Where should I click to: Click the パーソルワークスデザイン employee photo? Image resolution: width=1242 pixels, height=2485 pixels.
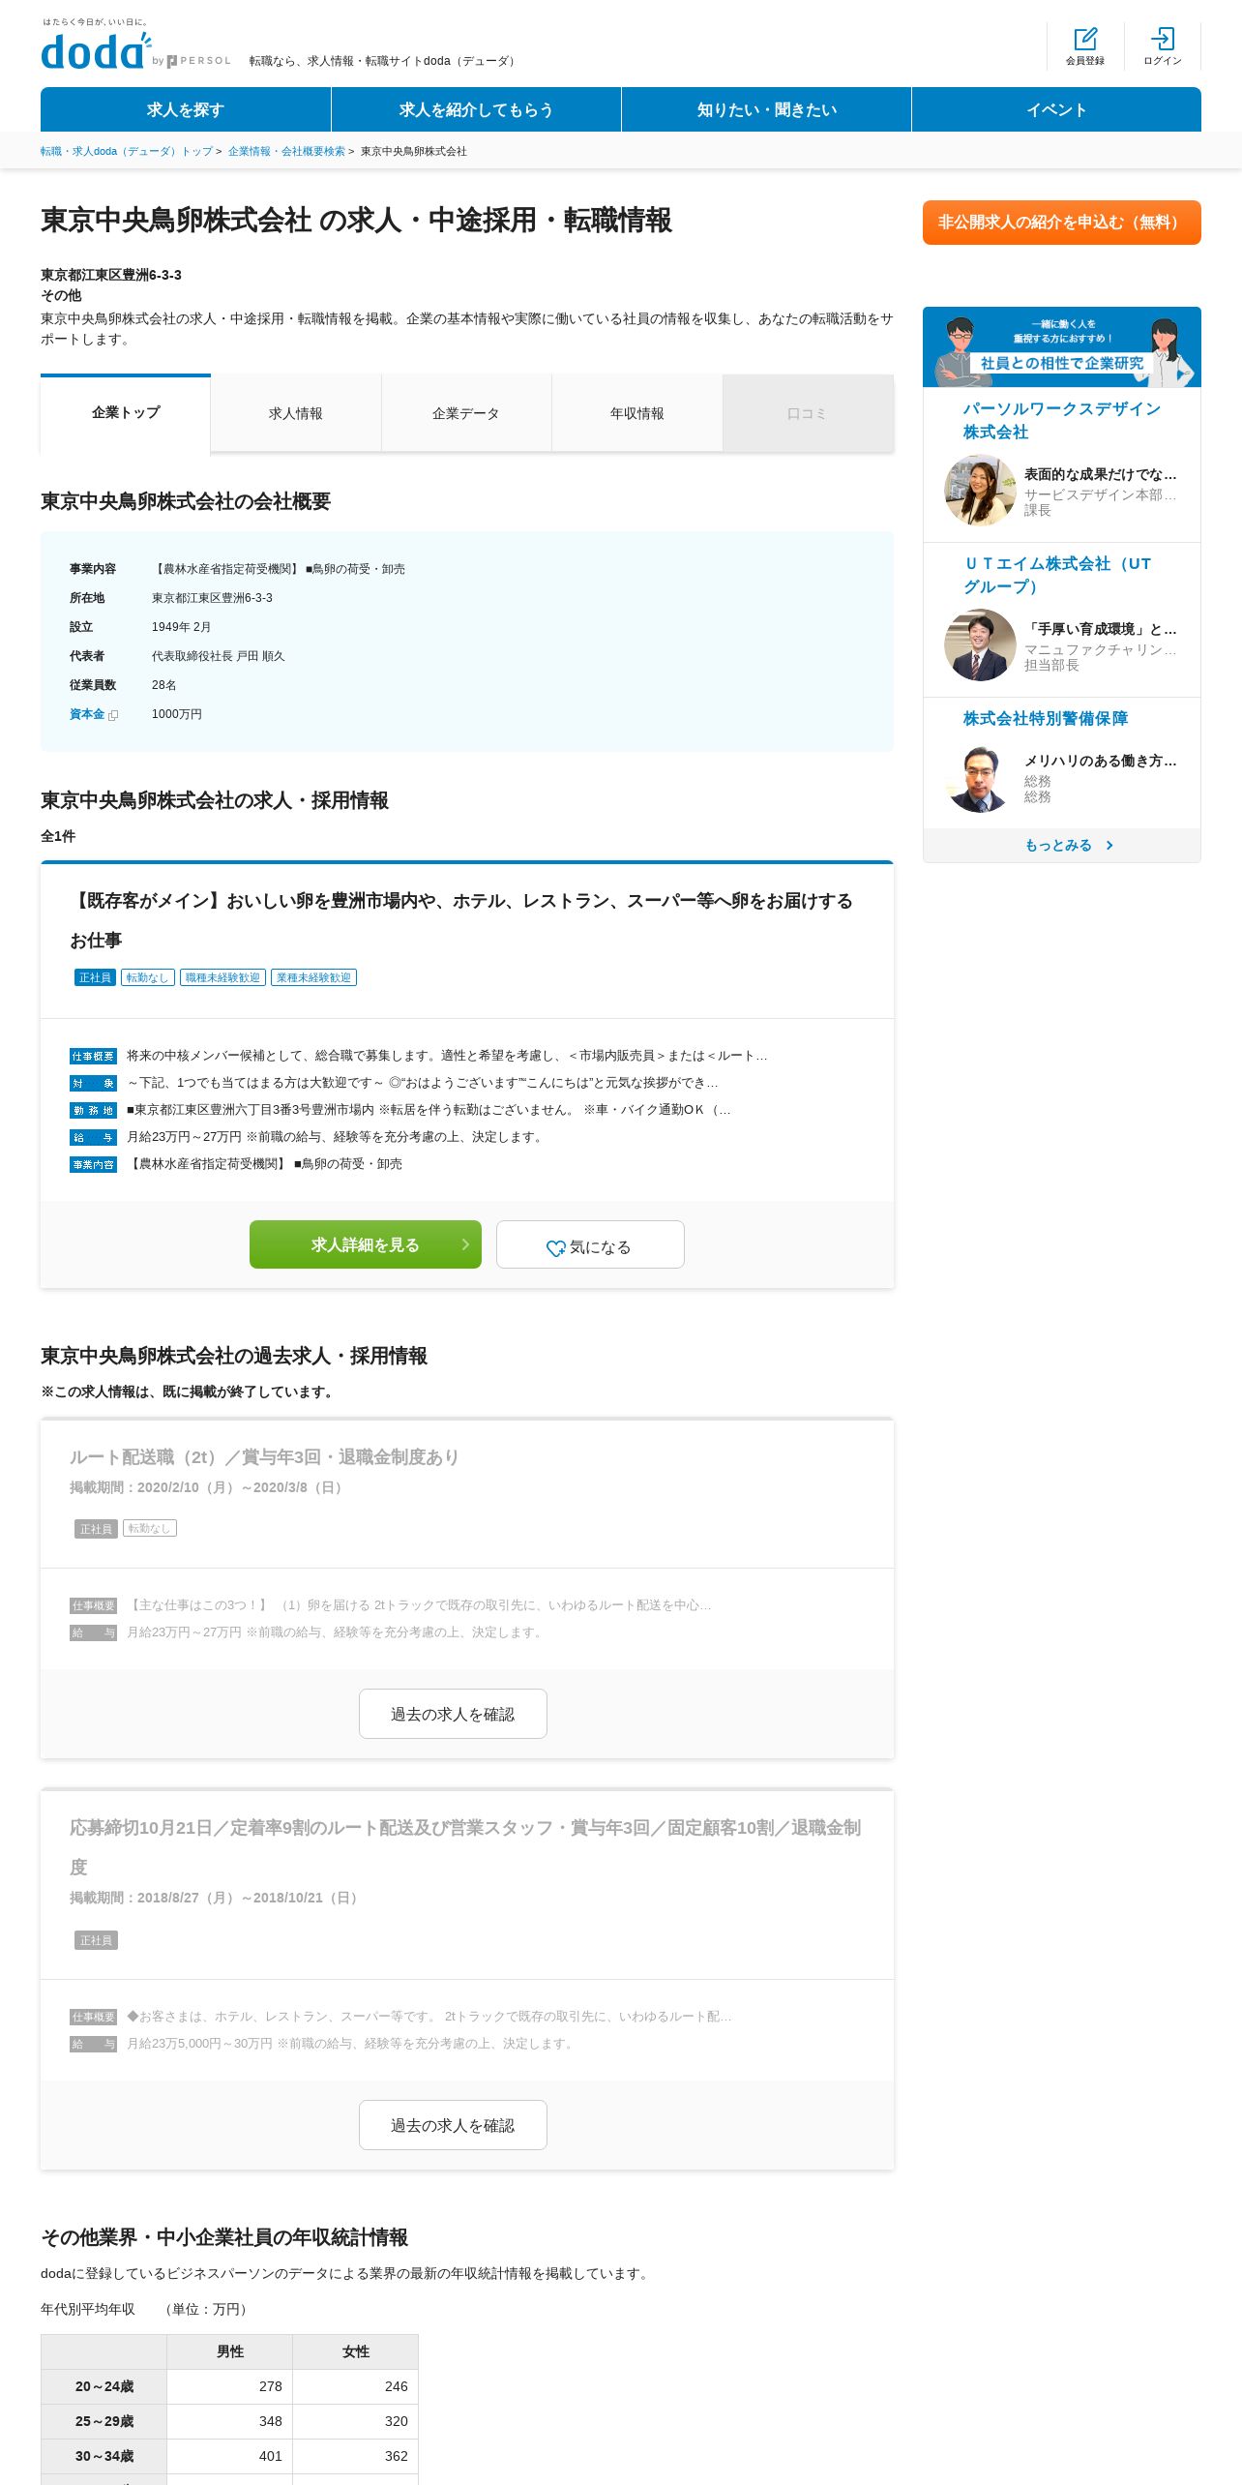(980, 490)
